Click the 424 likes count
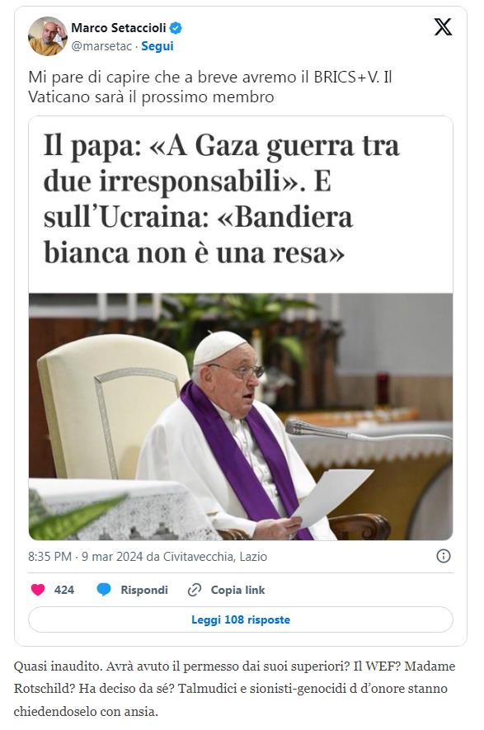The height and width of the screenshot is (730, 484). pos(63,590)
